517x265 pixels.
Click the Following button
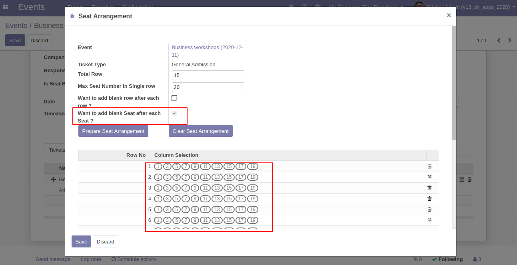coord(447,259)
